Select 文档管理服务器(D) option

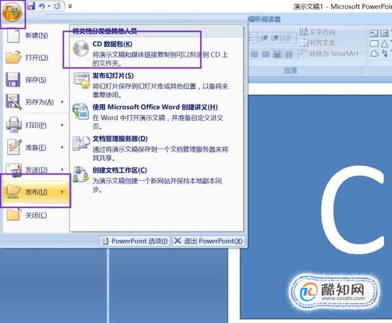pyautogui.click(x=156, y=148)
